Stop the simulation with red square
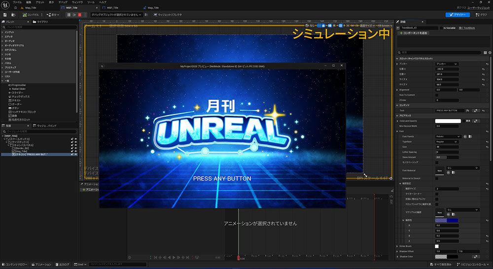The image size is (493, 269). [x=80, y=15]
